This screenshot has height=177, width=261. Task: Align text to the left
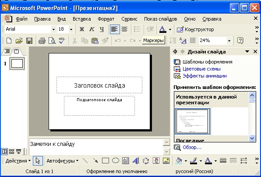tap(115, 29)
